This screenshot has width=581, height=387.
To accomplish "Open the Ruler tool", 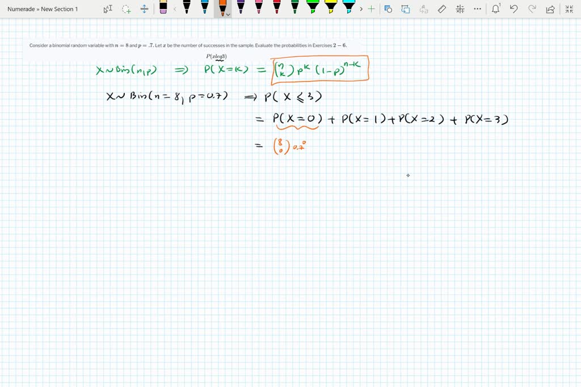I will (442, 9).
